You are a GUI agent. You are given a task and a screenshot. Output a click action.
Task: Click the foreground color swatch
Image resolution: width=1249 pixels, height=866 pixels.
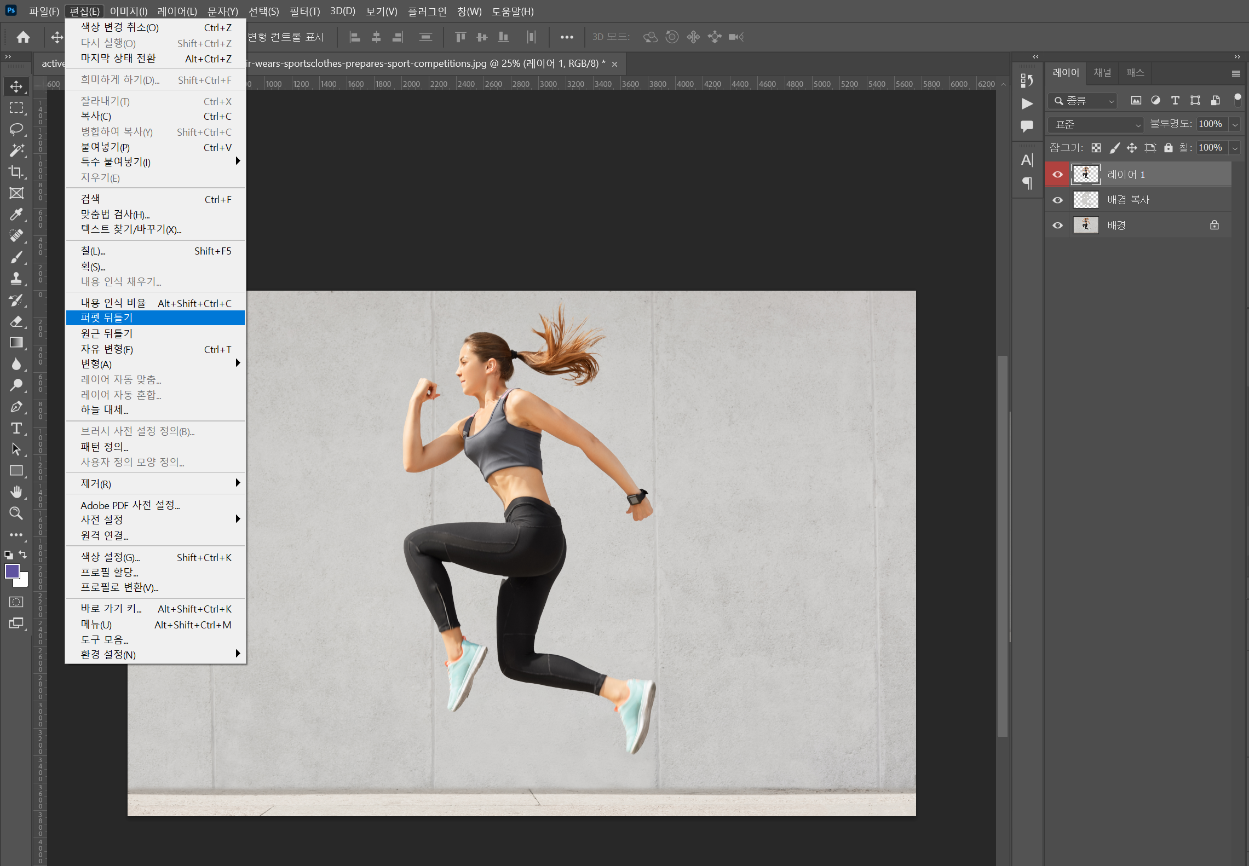[12, 571]
